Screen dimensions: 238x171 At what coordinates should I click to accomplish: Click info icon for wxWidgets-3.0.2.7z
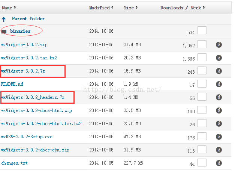tap(219, 71)
